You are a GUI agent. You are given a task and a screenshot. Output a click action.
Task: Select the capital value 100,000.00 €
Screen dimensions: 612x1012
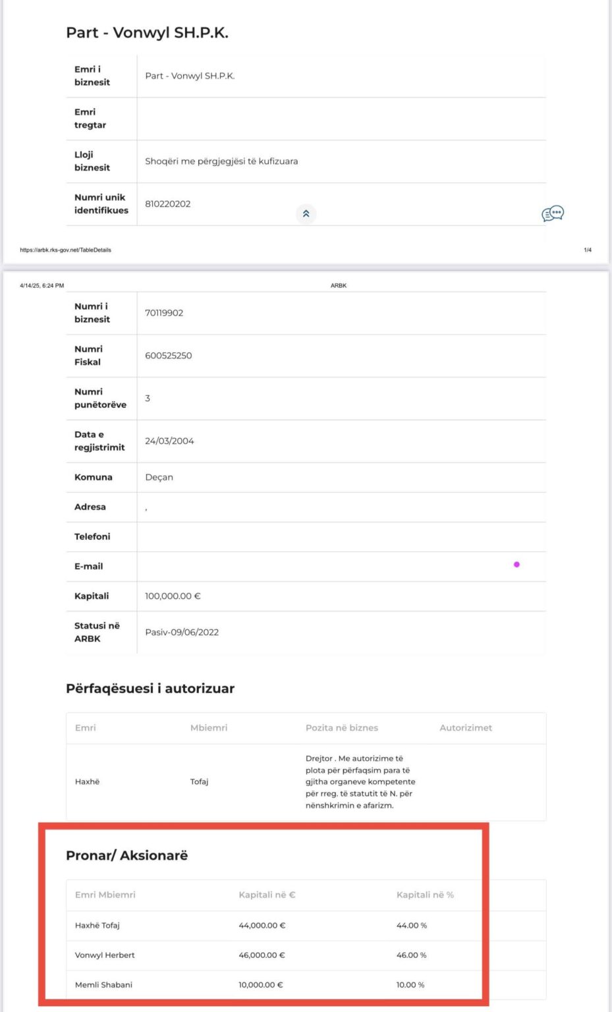pyautogui.click(x=173, y=596)
